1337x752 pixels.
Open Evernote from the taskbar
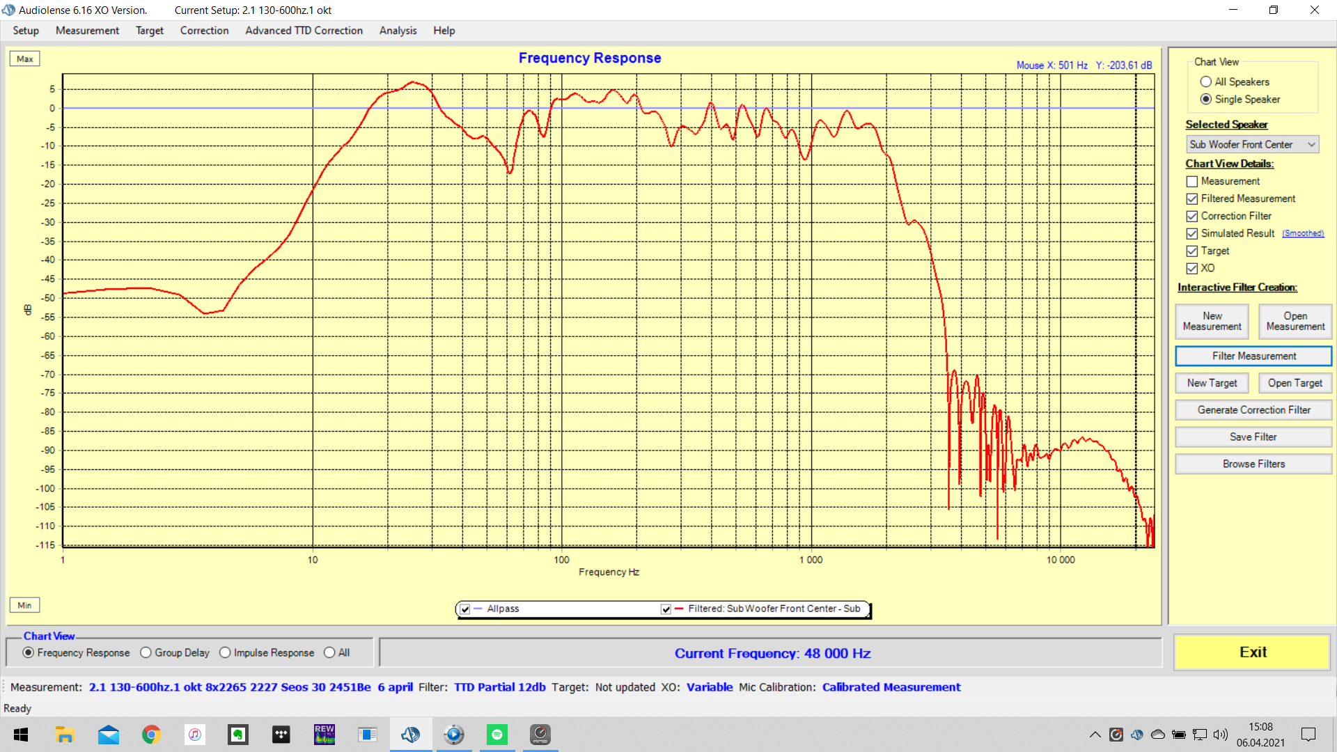[238, 735]
